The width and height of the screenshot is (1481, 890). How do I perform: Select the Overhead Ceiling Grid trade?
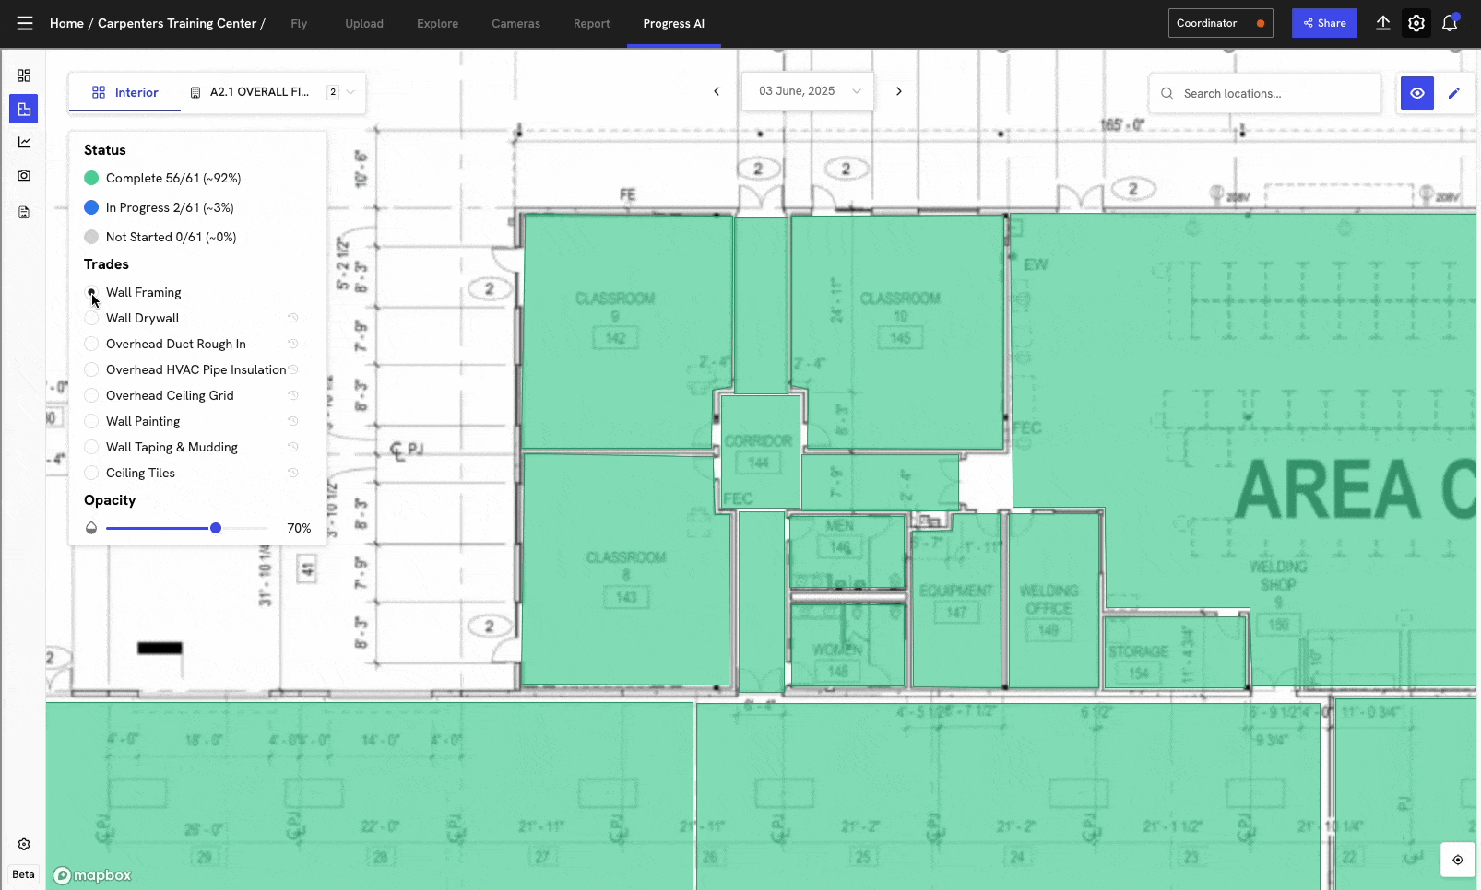pos(91,395)
